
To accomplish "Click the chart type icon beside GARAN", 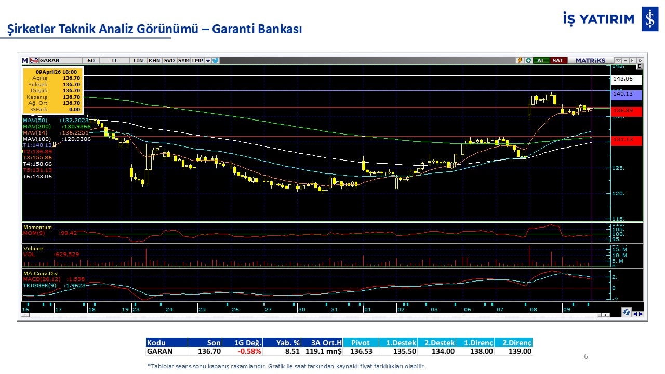I will [x=34, y=61].
